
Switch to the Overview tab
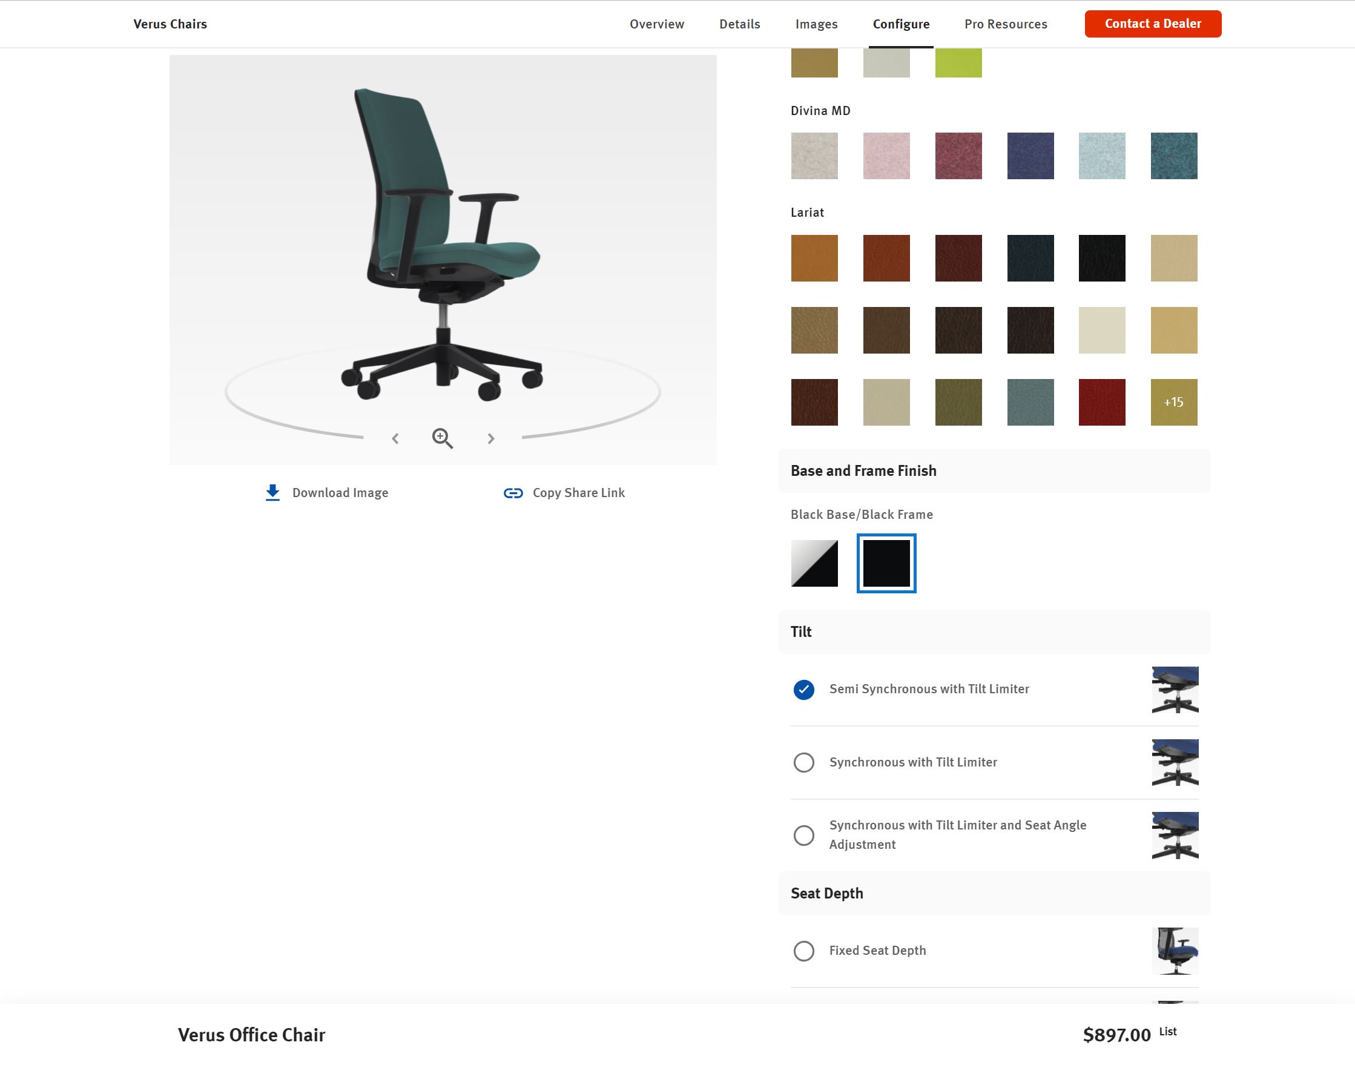(x=656, y=24)
